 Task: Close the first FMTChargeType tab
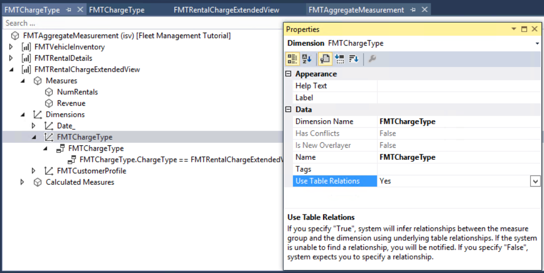tap(80, 10)
